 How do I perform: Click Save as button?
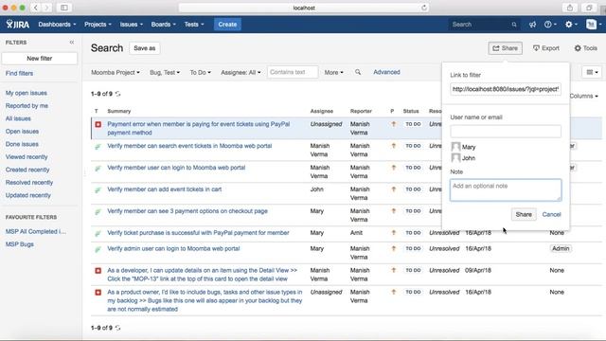(145, 48)
